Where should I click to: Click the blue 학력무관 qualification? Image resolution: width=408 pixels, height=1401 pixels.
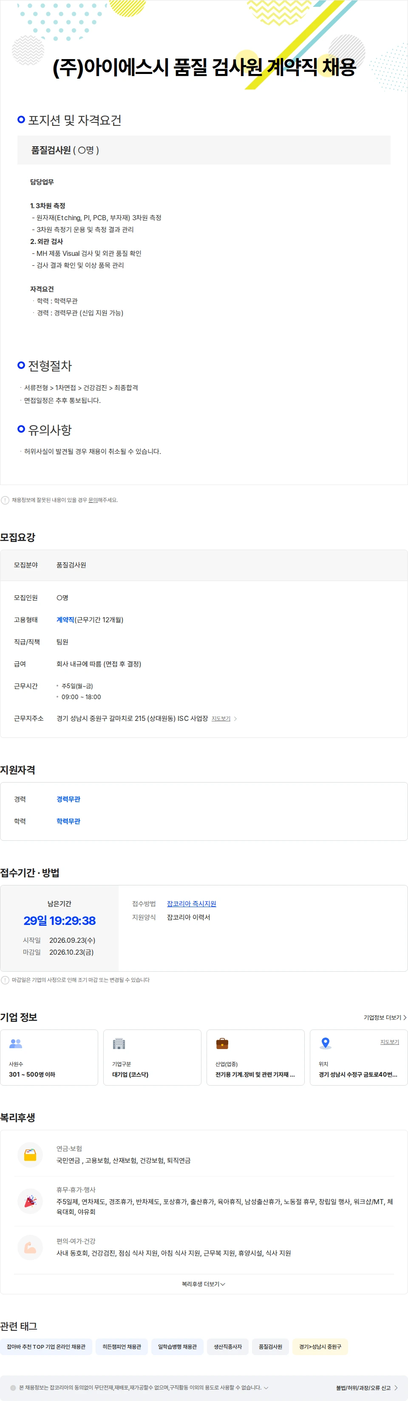coord(68,821)
